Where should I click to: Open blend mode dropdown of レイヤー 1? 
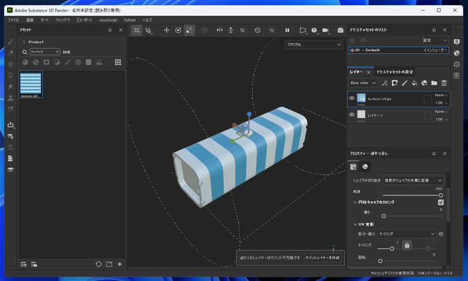click(x=441, y=112)
